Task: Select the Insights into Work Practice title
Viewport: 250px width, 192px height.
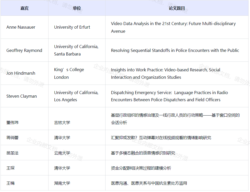Action: click(x=165, y=73)
